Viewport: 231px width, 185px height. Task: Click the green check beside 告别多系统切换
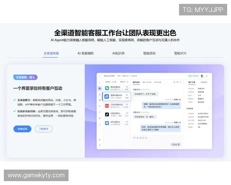[x=15, y=111]
